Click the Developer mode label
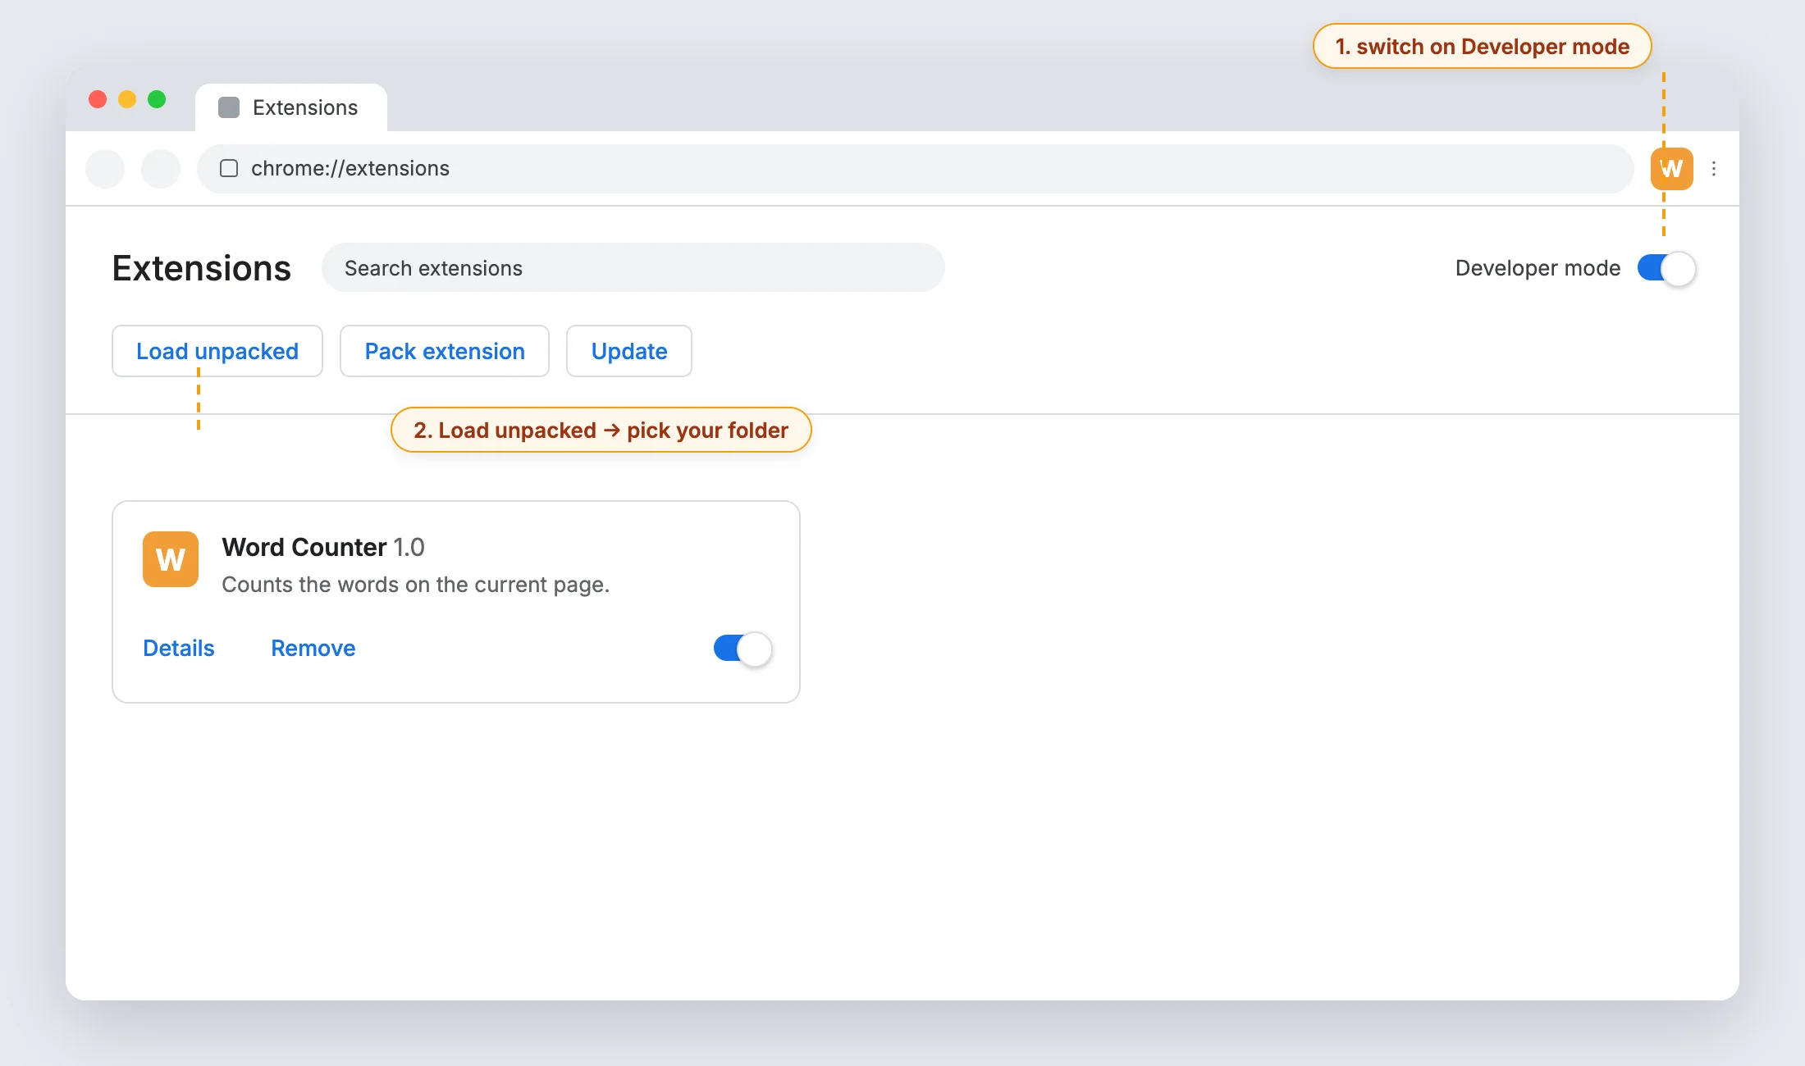The height and width of the screenshot is (1066, 1805). pos(1538,268)
